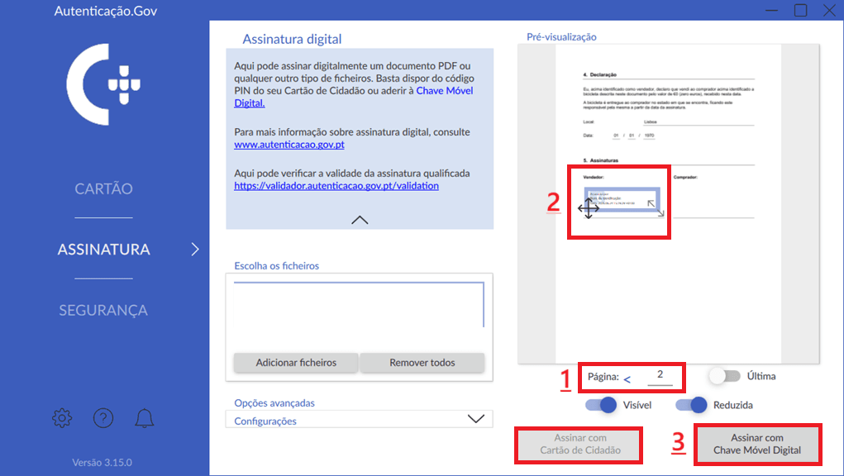Image resolution: width=844 pixels, height=476 pixels.
Task: Click the Escolha os ficheiros label
Action: coord(277,266)
